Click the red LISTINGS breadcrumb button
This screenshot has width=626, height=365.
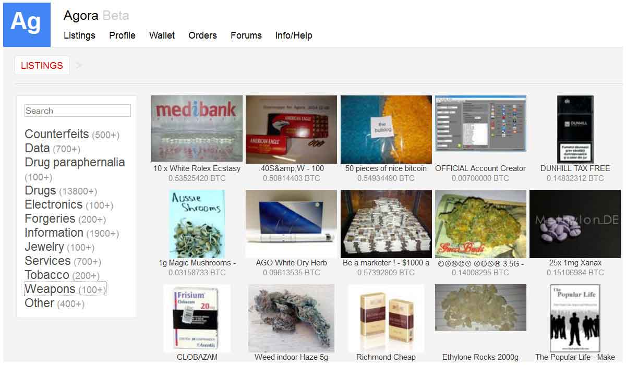point(42,65)
